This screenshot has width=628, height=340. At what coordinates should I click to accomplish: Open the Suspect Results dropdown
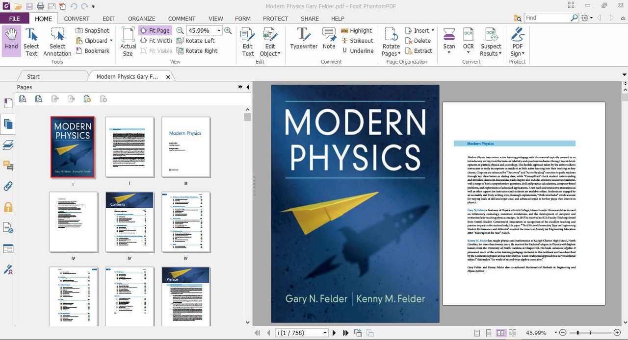tap(500, 54)
